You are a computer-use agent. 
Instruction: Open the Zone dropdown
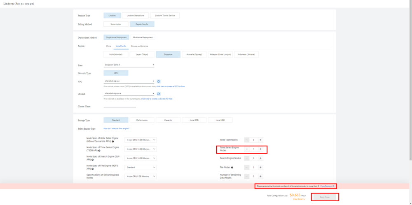129,65
